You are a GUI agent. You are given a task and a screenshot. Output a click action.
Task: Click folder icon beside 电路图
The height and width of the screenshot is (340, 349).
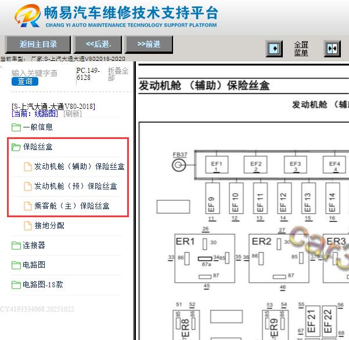[x=16, y=265]
